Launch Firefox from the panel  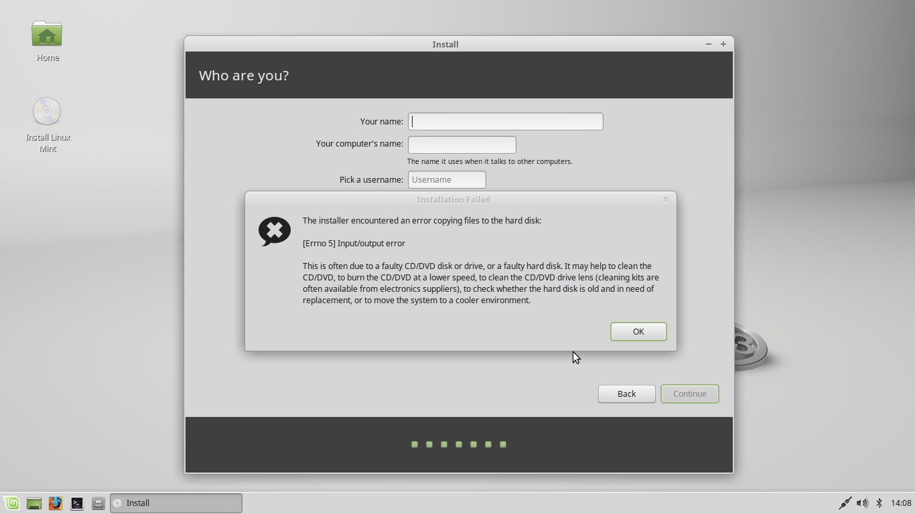point(56,503)
